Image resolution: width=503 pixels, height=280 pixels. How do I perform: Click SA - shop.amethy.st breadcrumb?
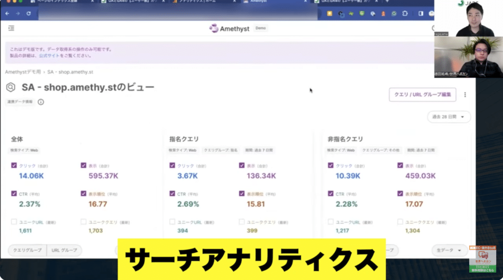click(70, 72)
